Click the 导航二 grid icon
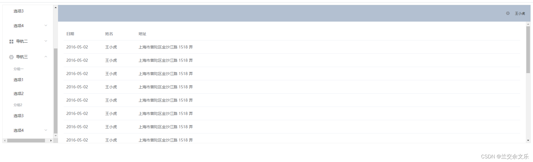The image size is (533, 162). click(x=11, y=42)
